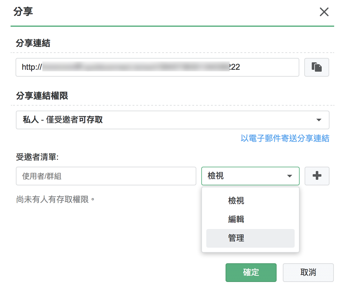Click the 尚未有人有存取權限 message
Image resolution: width=341 pixels, height=291 pixels.
55,199
